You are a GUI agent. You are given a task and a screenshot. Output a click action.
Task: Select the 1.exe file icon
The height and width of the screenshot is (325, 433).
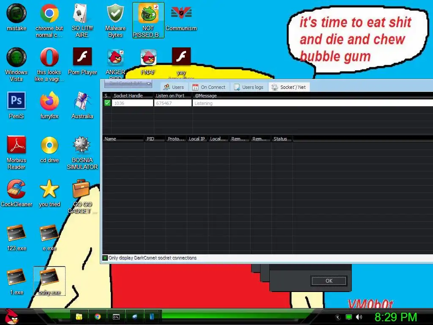(x=16, y=281)
